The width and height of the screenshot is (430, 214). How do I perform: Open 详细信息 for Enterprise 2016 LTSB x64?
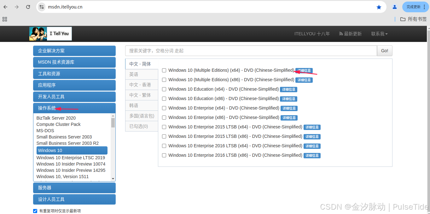tap(312, 146)
